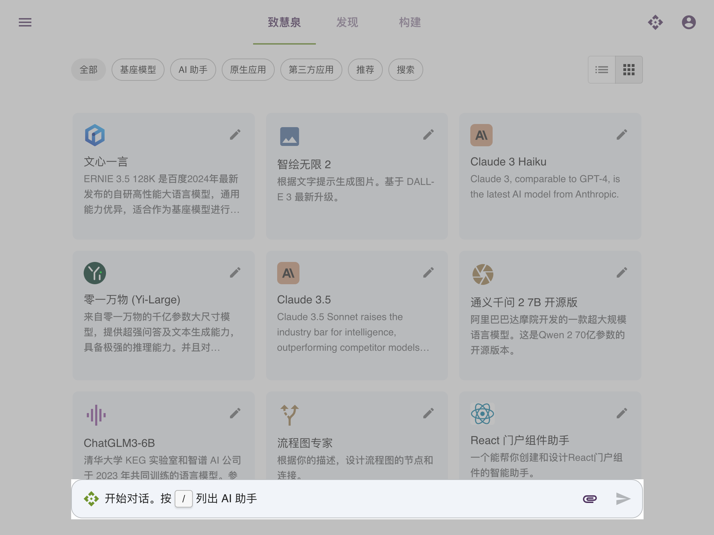Open the Claude 3.5 card title

point(304,300)
